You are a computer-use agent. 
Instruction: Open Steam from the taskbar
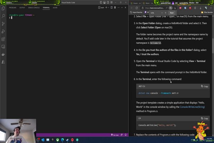[67, 140]
